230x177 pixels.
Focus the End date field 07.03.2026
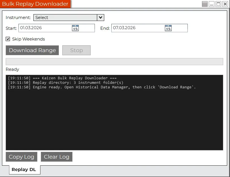click(137, 28)
